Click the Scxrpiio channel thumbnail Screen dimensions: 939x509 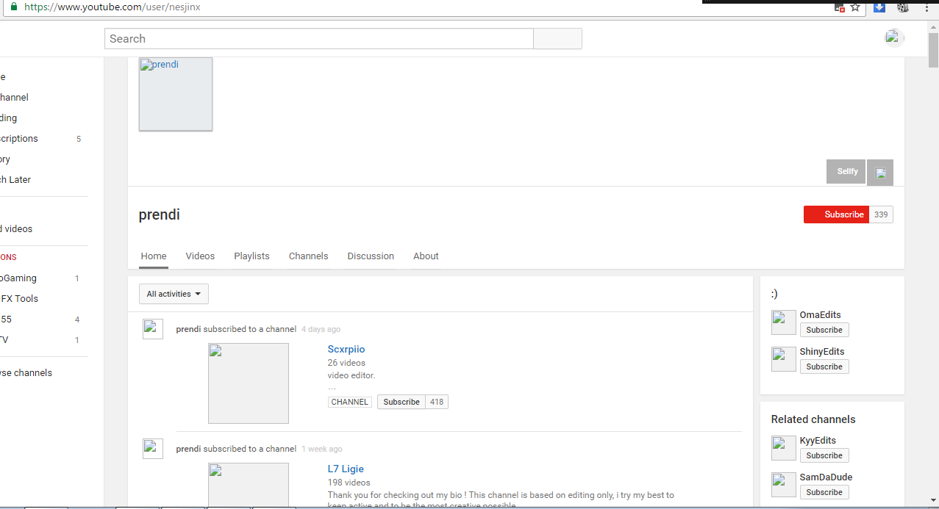point(249,383)
